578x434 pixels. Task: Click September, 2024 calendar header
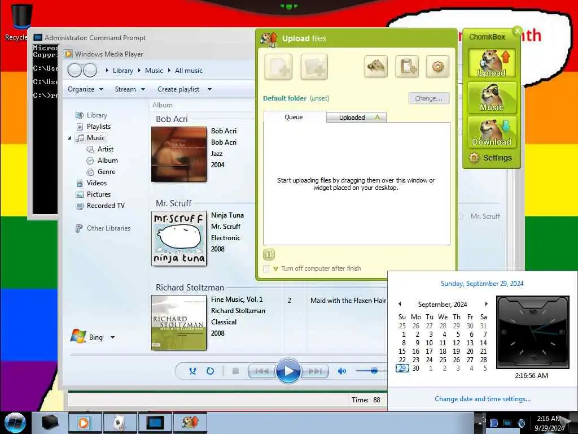point(443,305)
